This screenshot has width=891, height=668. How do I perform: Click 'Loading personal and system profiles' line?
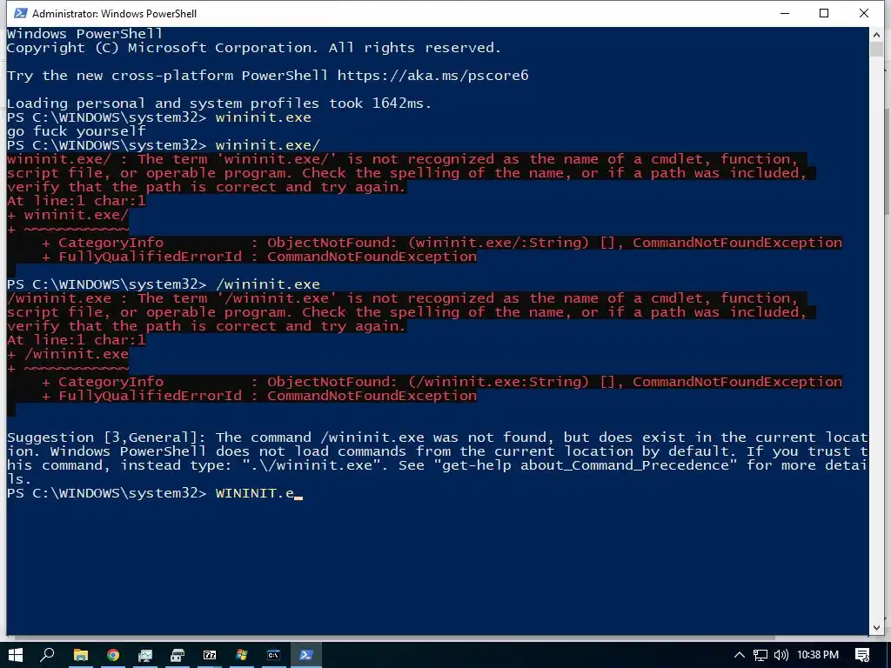point(219,103)
